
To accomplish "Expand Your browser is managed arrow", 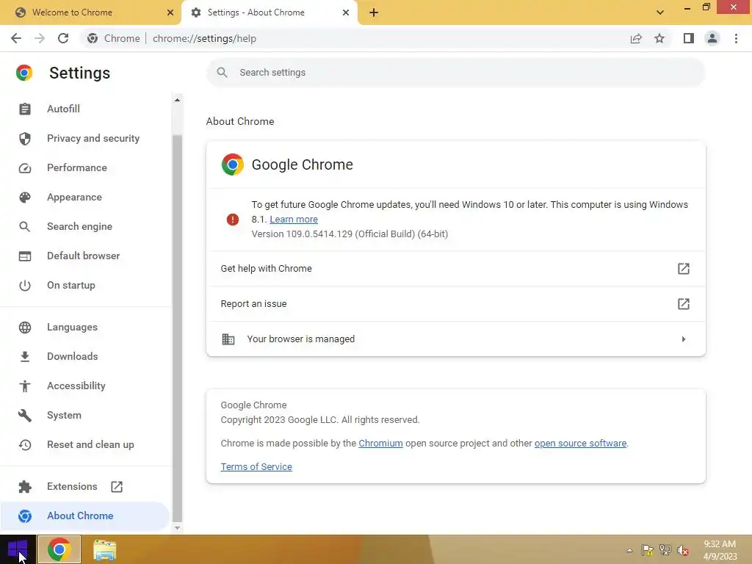I will [684, 339].
